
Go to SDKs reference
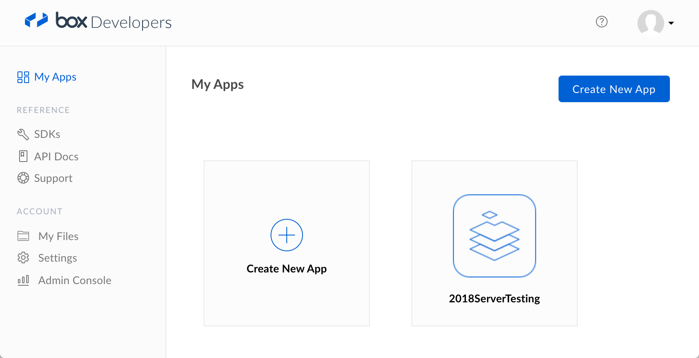coord(47,134)
